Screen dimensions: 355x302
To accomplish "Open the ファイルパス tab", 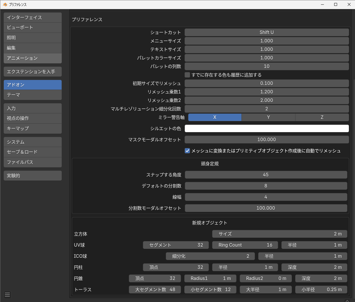I will pos(33,162).
